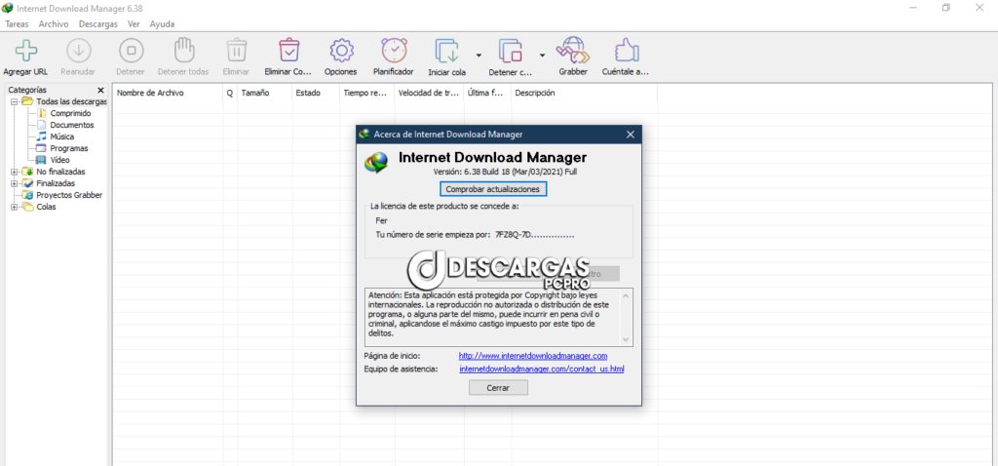The width and height of the screenshot is (998, 466).
Task: Click the Agregar URL toolbar icon
Action: tap(25, 51)
